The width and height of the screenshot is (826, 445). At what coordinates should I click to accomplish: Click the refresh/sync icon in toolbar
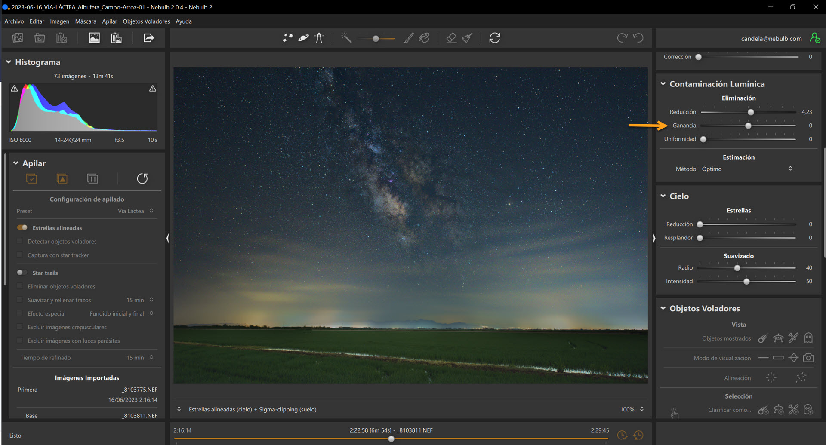(x=495, y=38)
